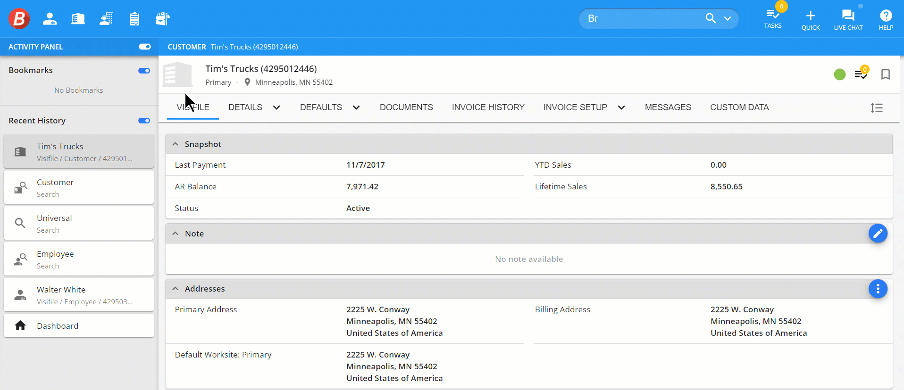Open the Documents tab
The image size is (904, 390).
[406, 107]
